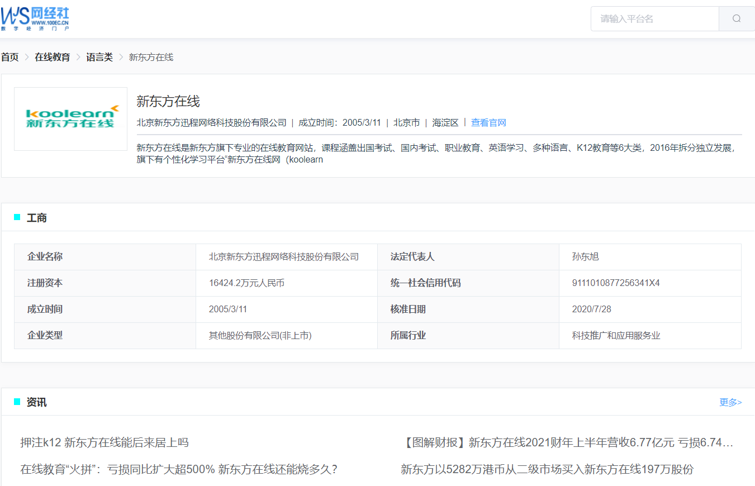Open article about 亏损同比扩大超500%
The width and height of the screenshot is (755, 486).
tap(179, 469)
